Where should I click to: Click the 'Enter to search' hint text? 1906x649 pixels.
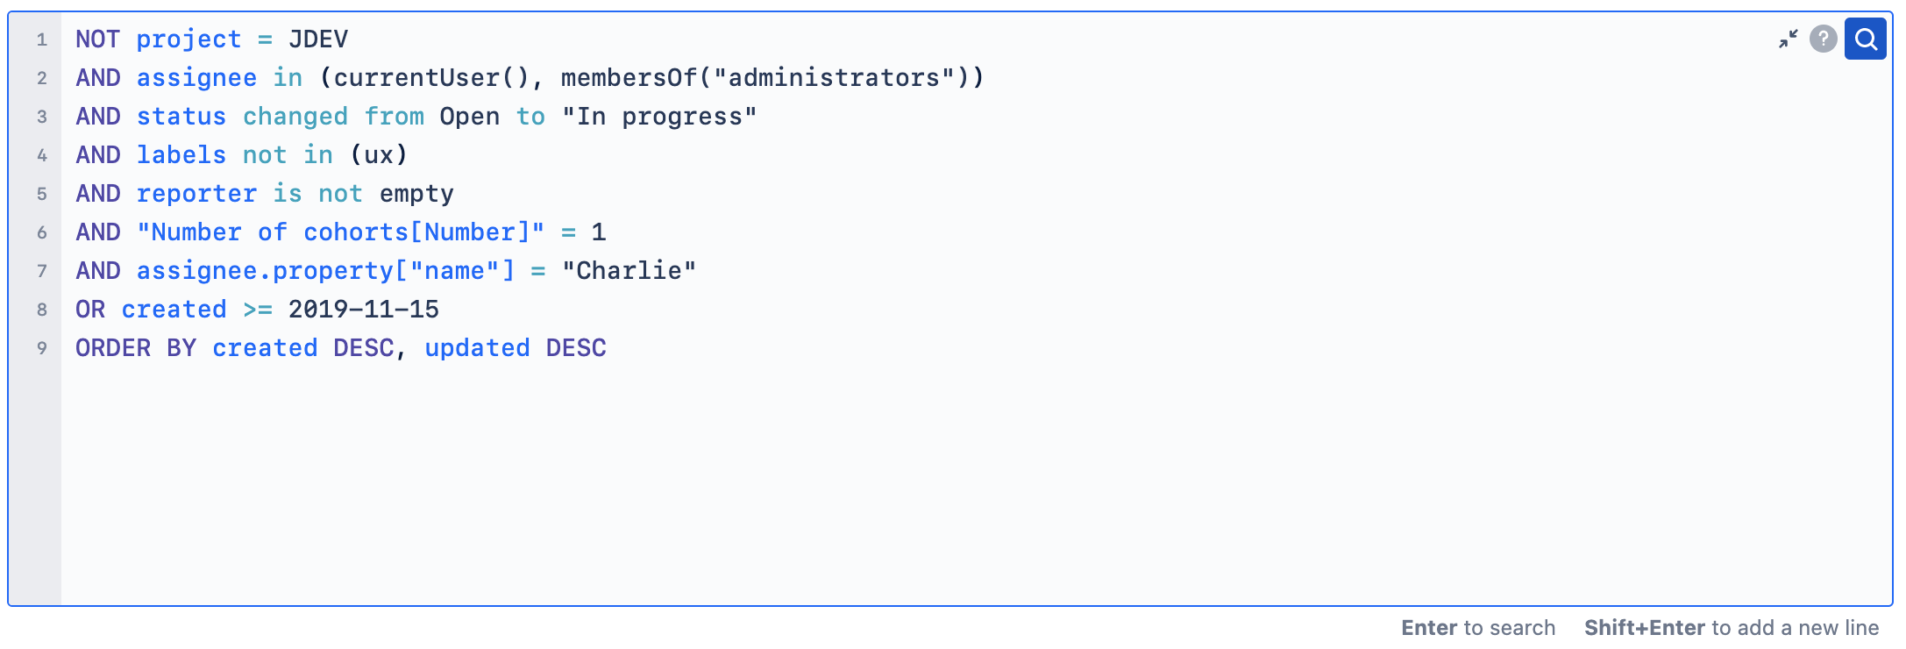[x=1478, y=627]
